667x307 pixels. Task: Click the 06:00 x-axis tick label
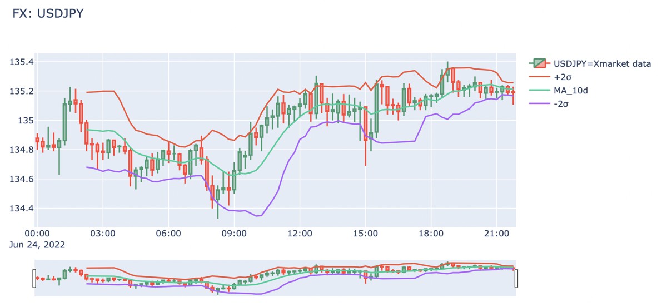[x=168, y=234]
